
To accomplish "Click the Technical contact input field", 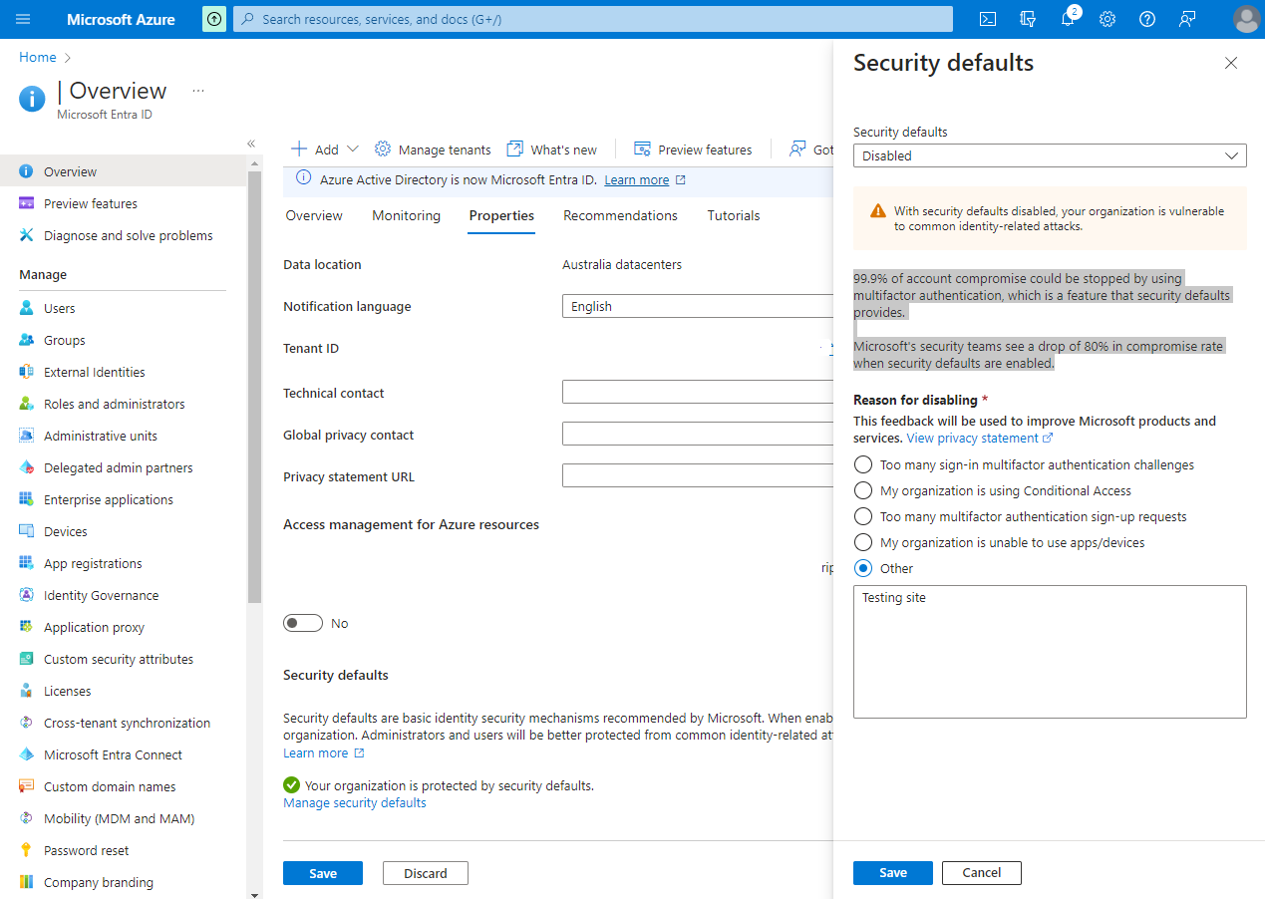I will [698, 392].
